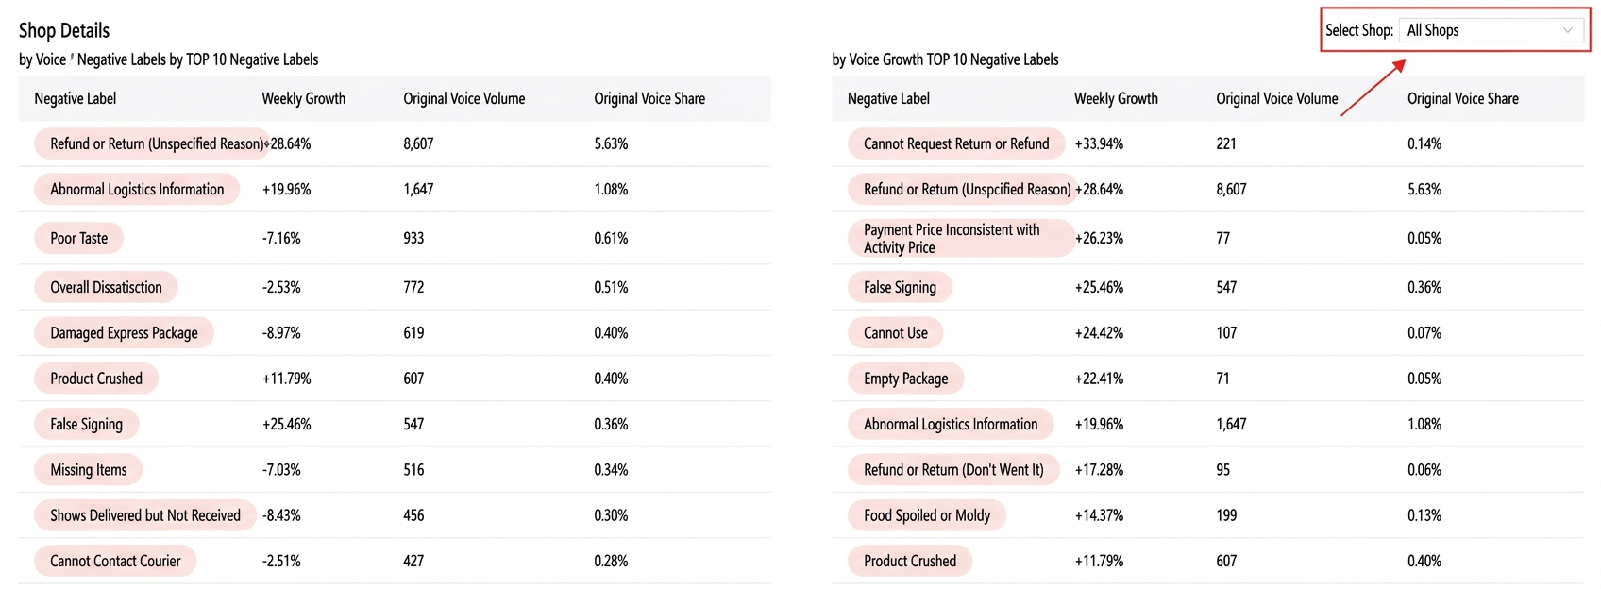
Task: Select the Abnormal Logistics Information tag in left table
Action: tap(137, 189)
